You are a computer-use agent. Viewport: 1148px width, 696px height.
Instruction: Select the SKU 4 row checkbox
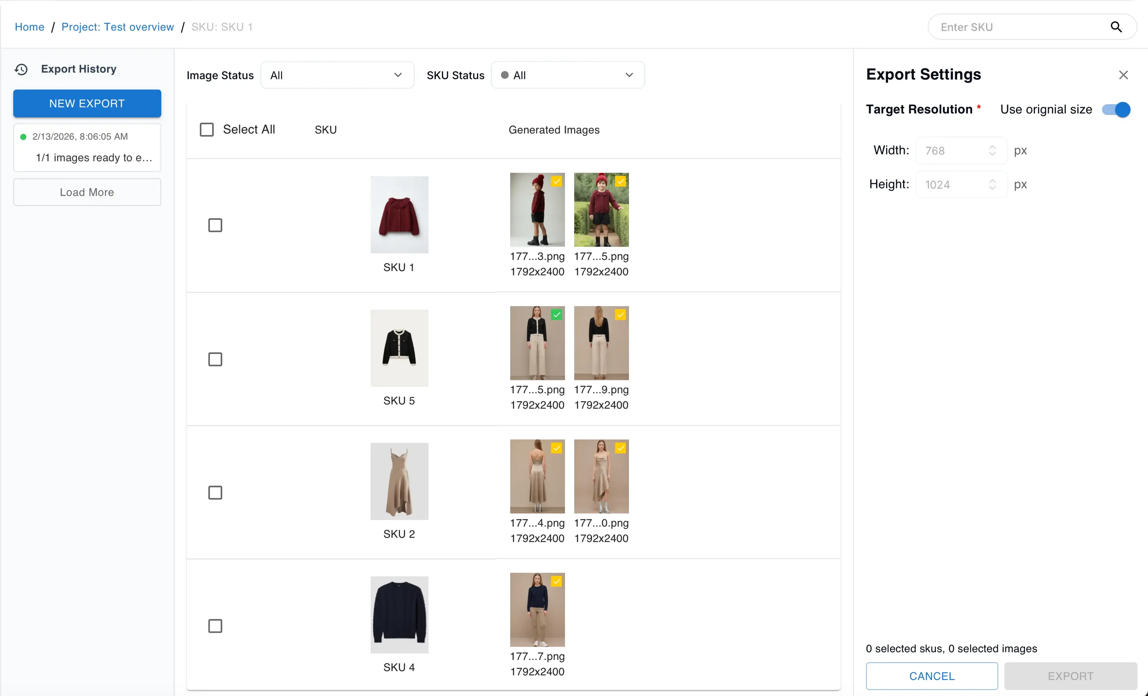tap(215, 626)
